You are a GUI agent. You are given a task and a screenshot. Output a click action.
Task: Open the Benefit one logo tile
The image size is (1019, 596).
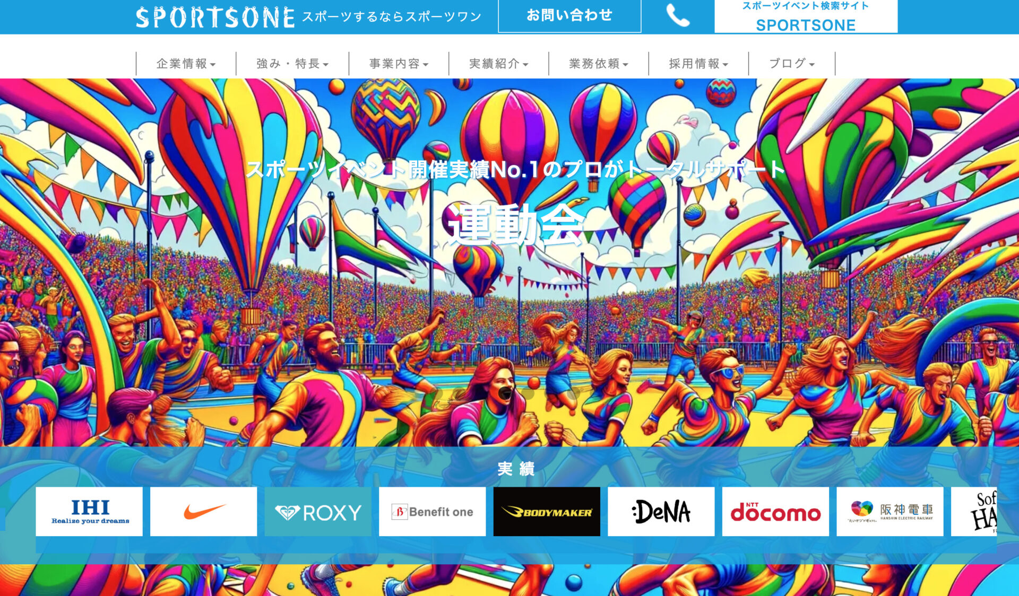pyautogui.click(x=433, y=512)
